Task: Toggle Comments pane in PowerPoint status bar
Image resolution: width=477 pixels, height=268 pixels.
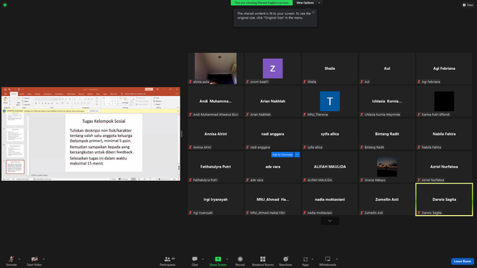Action: [123, 179]
